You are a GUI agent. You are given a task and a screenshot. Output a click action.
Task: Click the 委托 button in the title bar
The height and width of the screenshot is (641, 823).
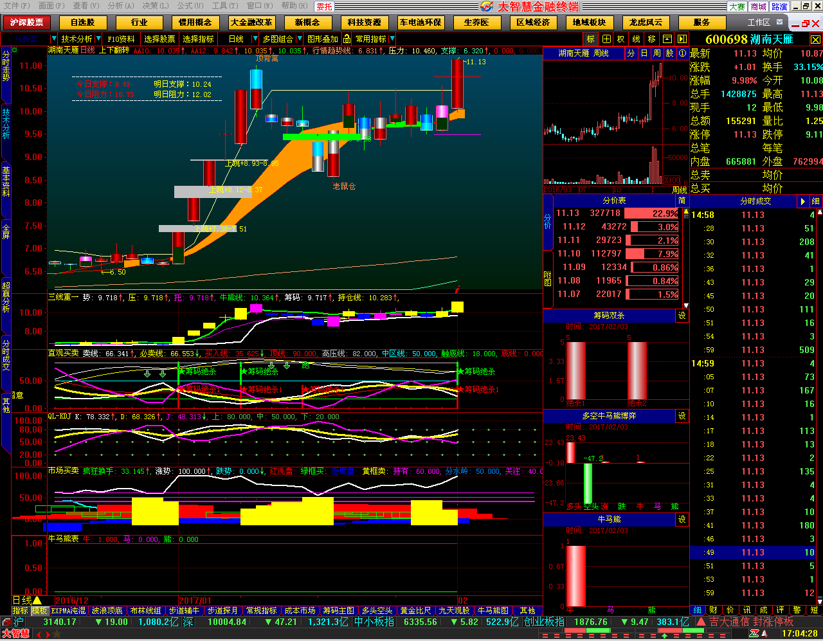[325, 6]
